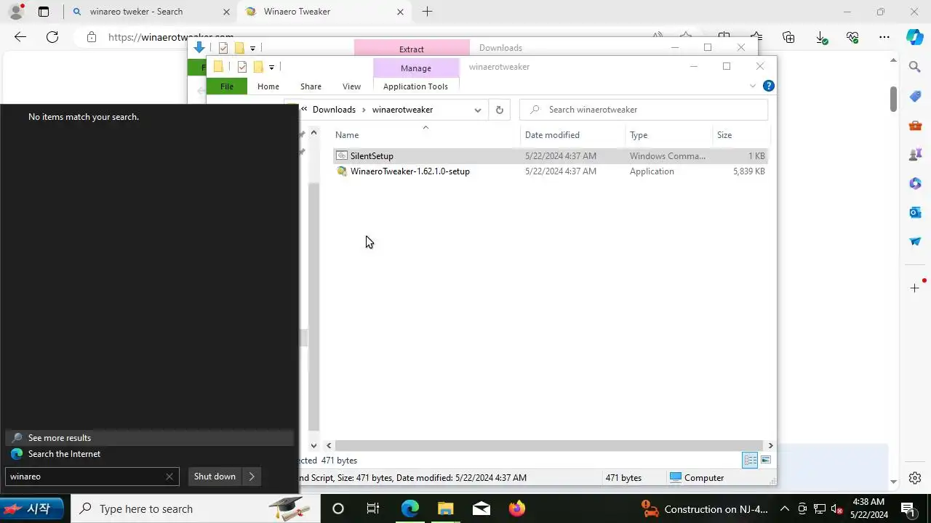Add a new app to Edge sidebar
Screen dimensions: 931x523
pos(915,288)
